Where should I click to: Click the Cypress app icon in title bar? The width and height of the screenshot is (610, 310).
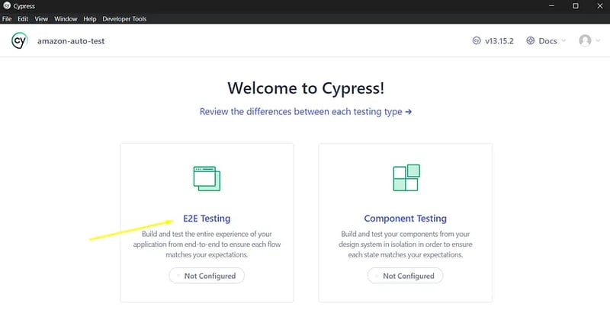[7, 6]
